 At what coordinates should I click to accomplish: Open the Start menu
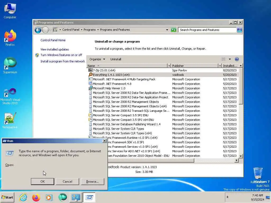7,197
